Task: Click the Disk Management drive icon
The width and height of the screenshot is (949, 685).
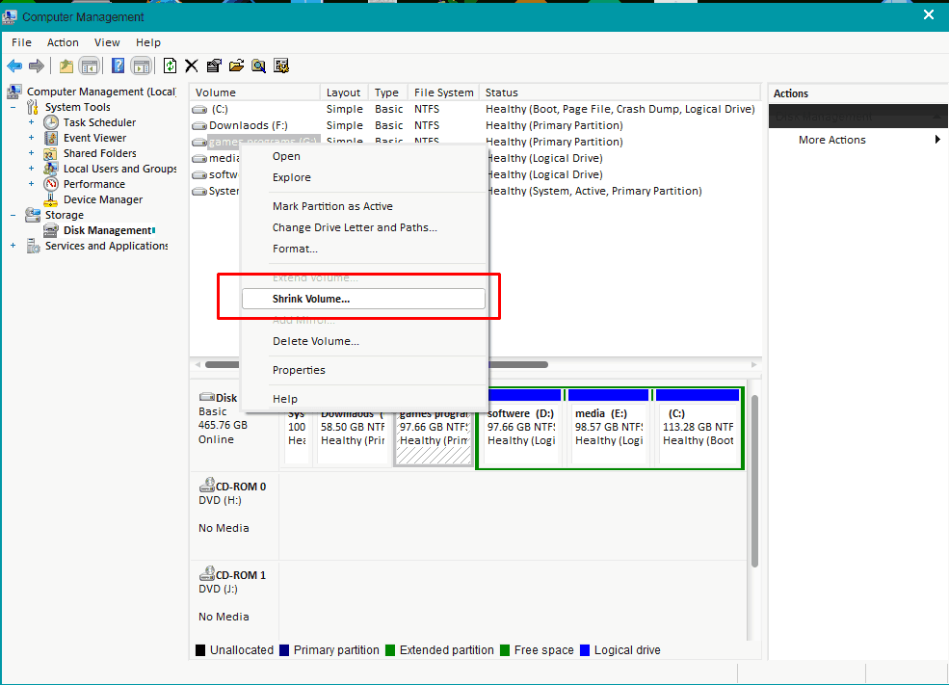Action: [51, 230]
